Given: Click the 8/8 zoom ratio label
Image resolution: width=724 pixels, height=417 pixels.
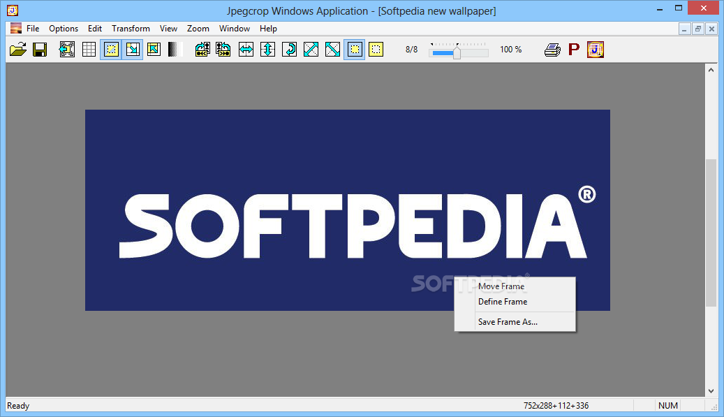Looking at the screenshot, I should (x=411, y=50).
